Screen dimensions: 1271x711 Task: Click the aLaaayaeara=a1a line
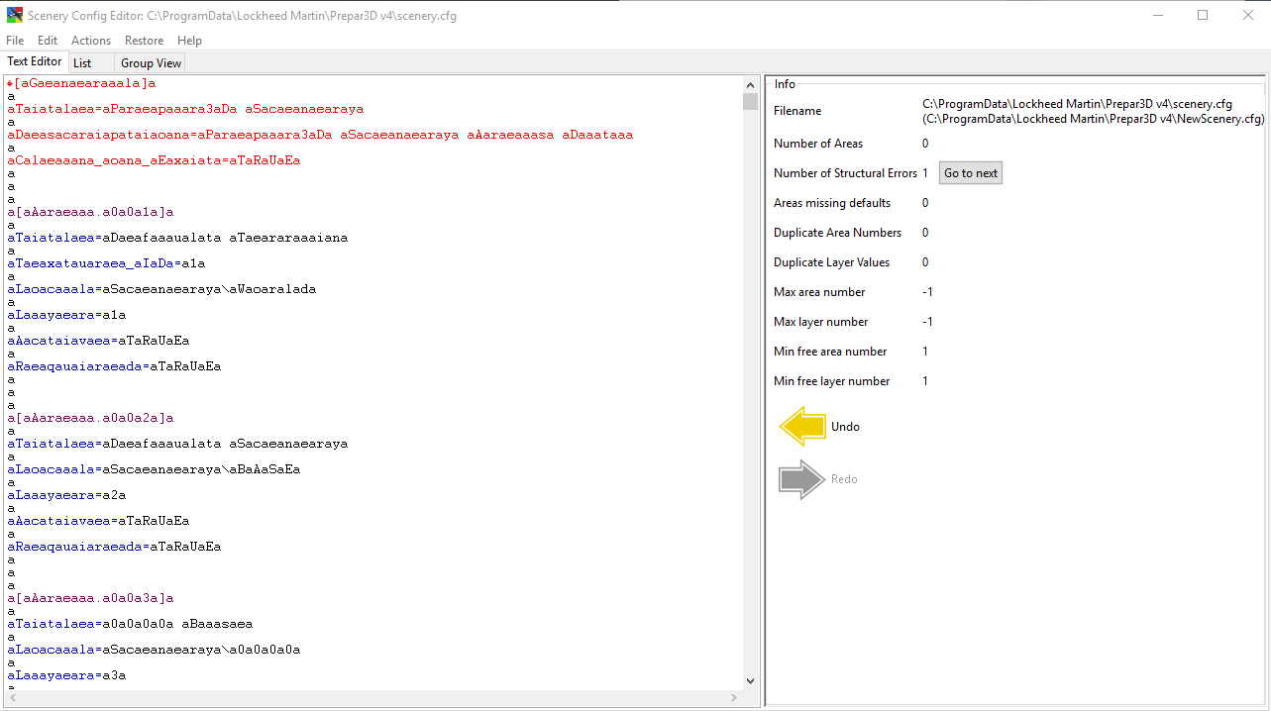click(x=66, y=315)
